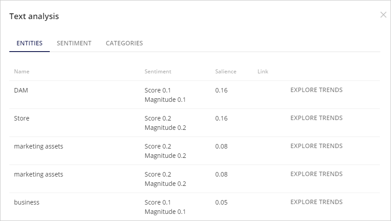Explore trends for the business entity
Image resolution: width=391 pixels, height=221 pixels.
(x=316, y=202)
